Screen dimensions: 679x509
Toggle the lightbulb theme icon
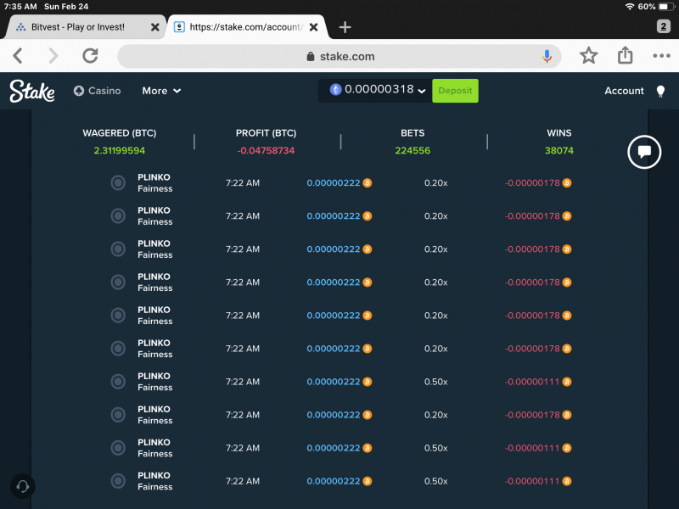tap(660, 92)
